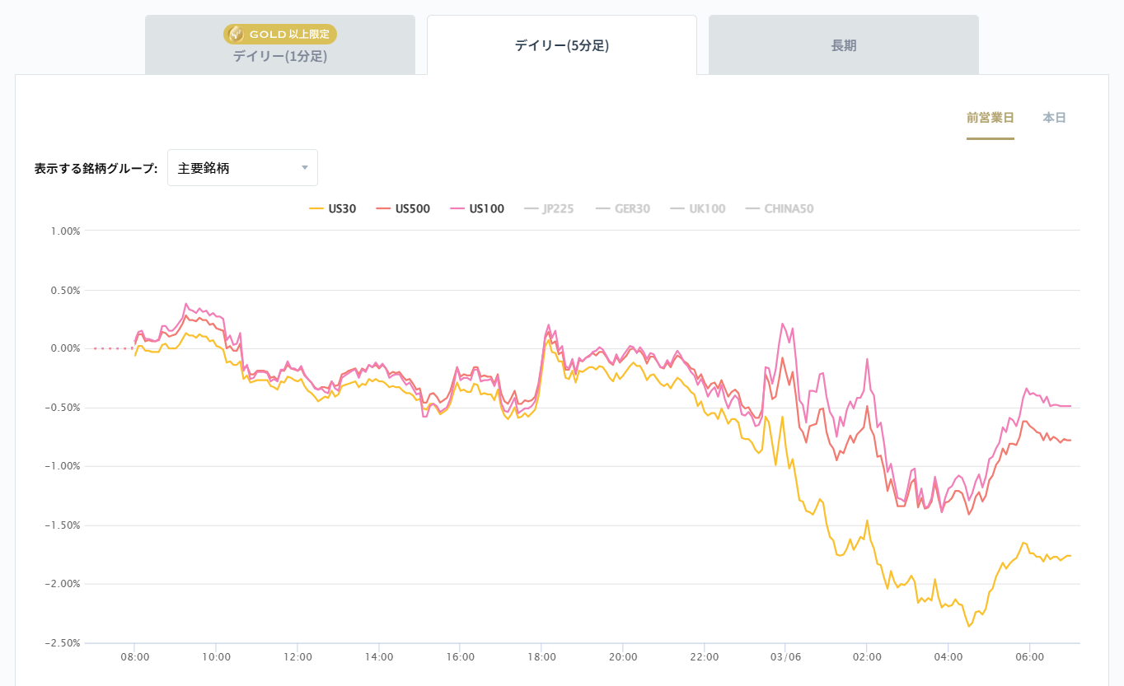Show 前営業日 data
Screen dimensions: 1124x686
click(x=990, y=118)
